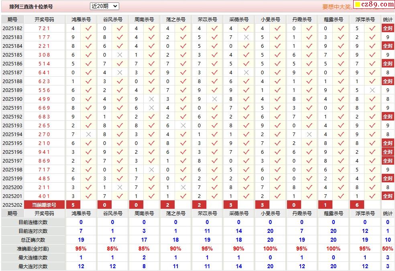Select winning number 2 7 0
This screenshot has width=395, height=271.
pos(44,134)
